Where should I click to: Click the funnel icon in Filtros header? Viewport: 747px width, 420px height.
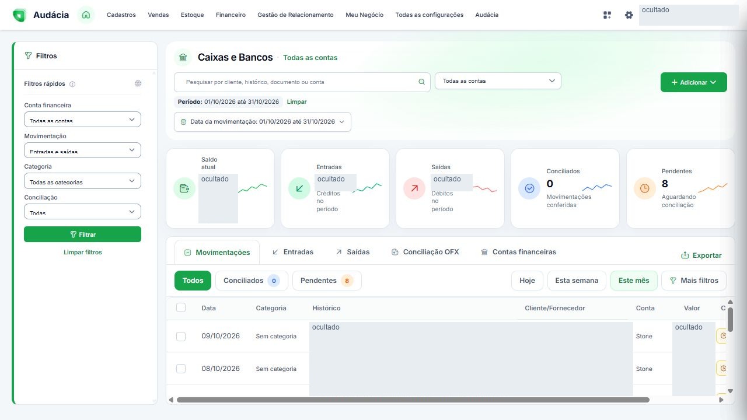click(x=28, y=56)
